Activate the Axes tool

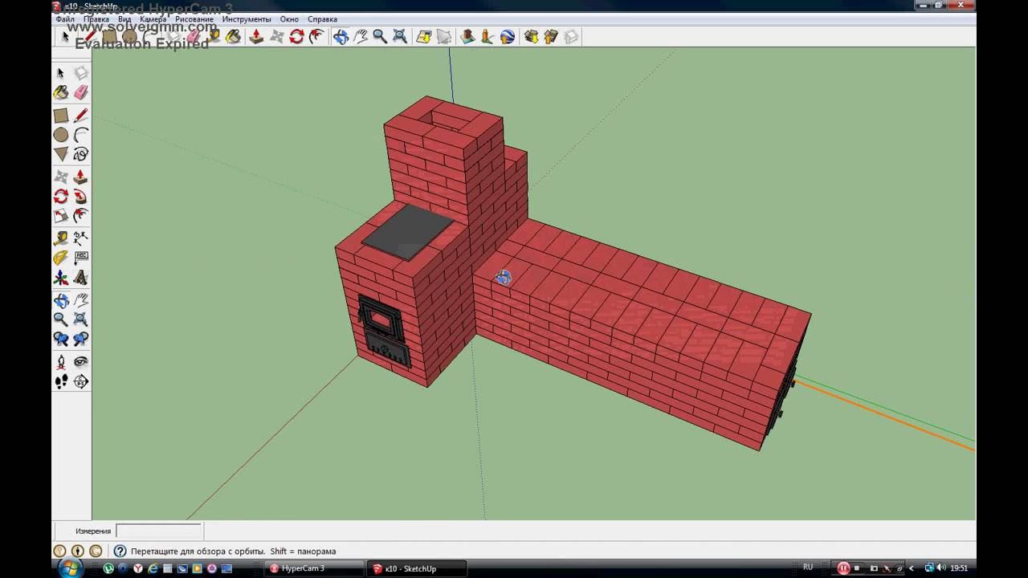[61, 278]
